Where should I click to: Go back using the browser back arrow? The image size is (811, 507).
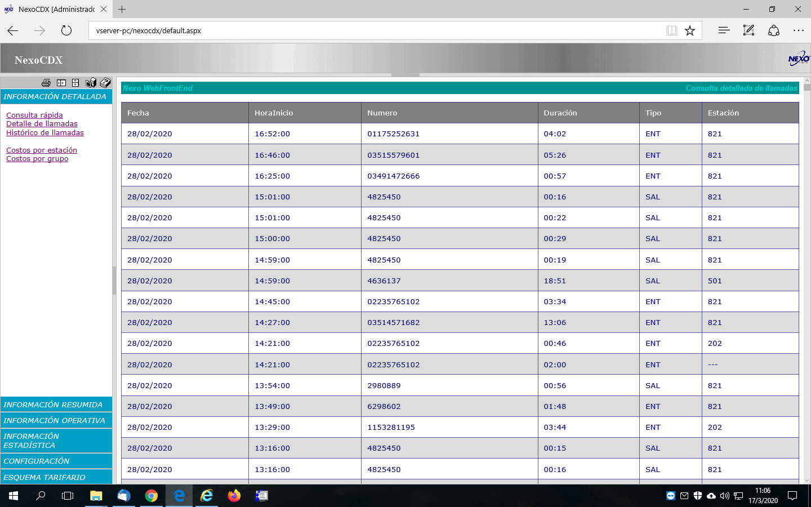tap(12, 30)
